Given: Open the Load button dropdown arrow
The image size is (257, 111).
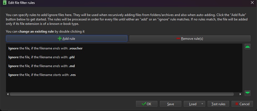Looking at the screenshot, I should click(x=202, y=104).
